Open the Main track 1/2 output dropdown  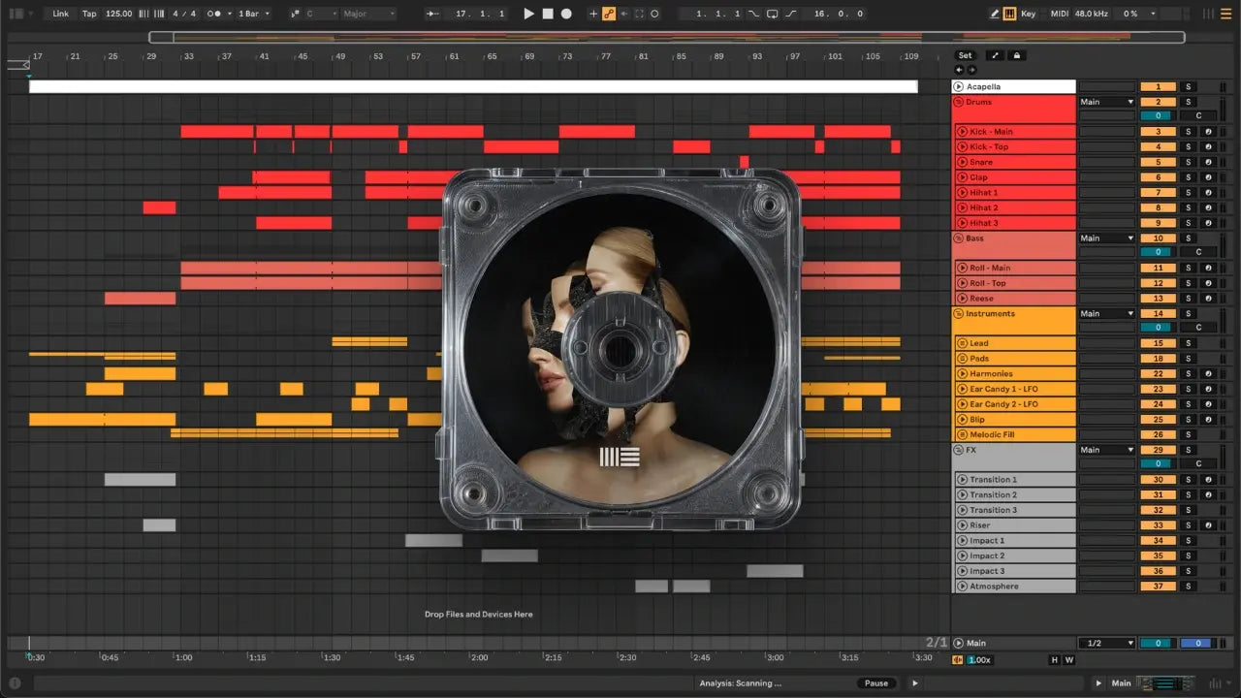tap(1106, 643)
